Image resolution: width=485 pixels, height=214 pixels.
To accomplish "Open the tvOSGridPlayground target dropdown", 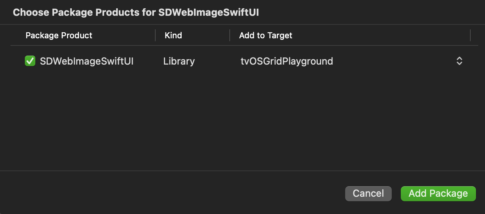I will click(x=352, y=61).
